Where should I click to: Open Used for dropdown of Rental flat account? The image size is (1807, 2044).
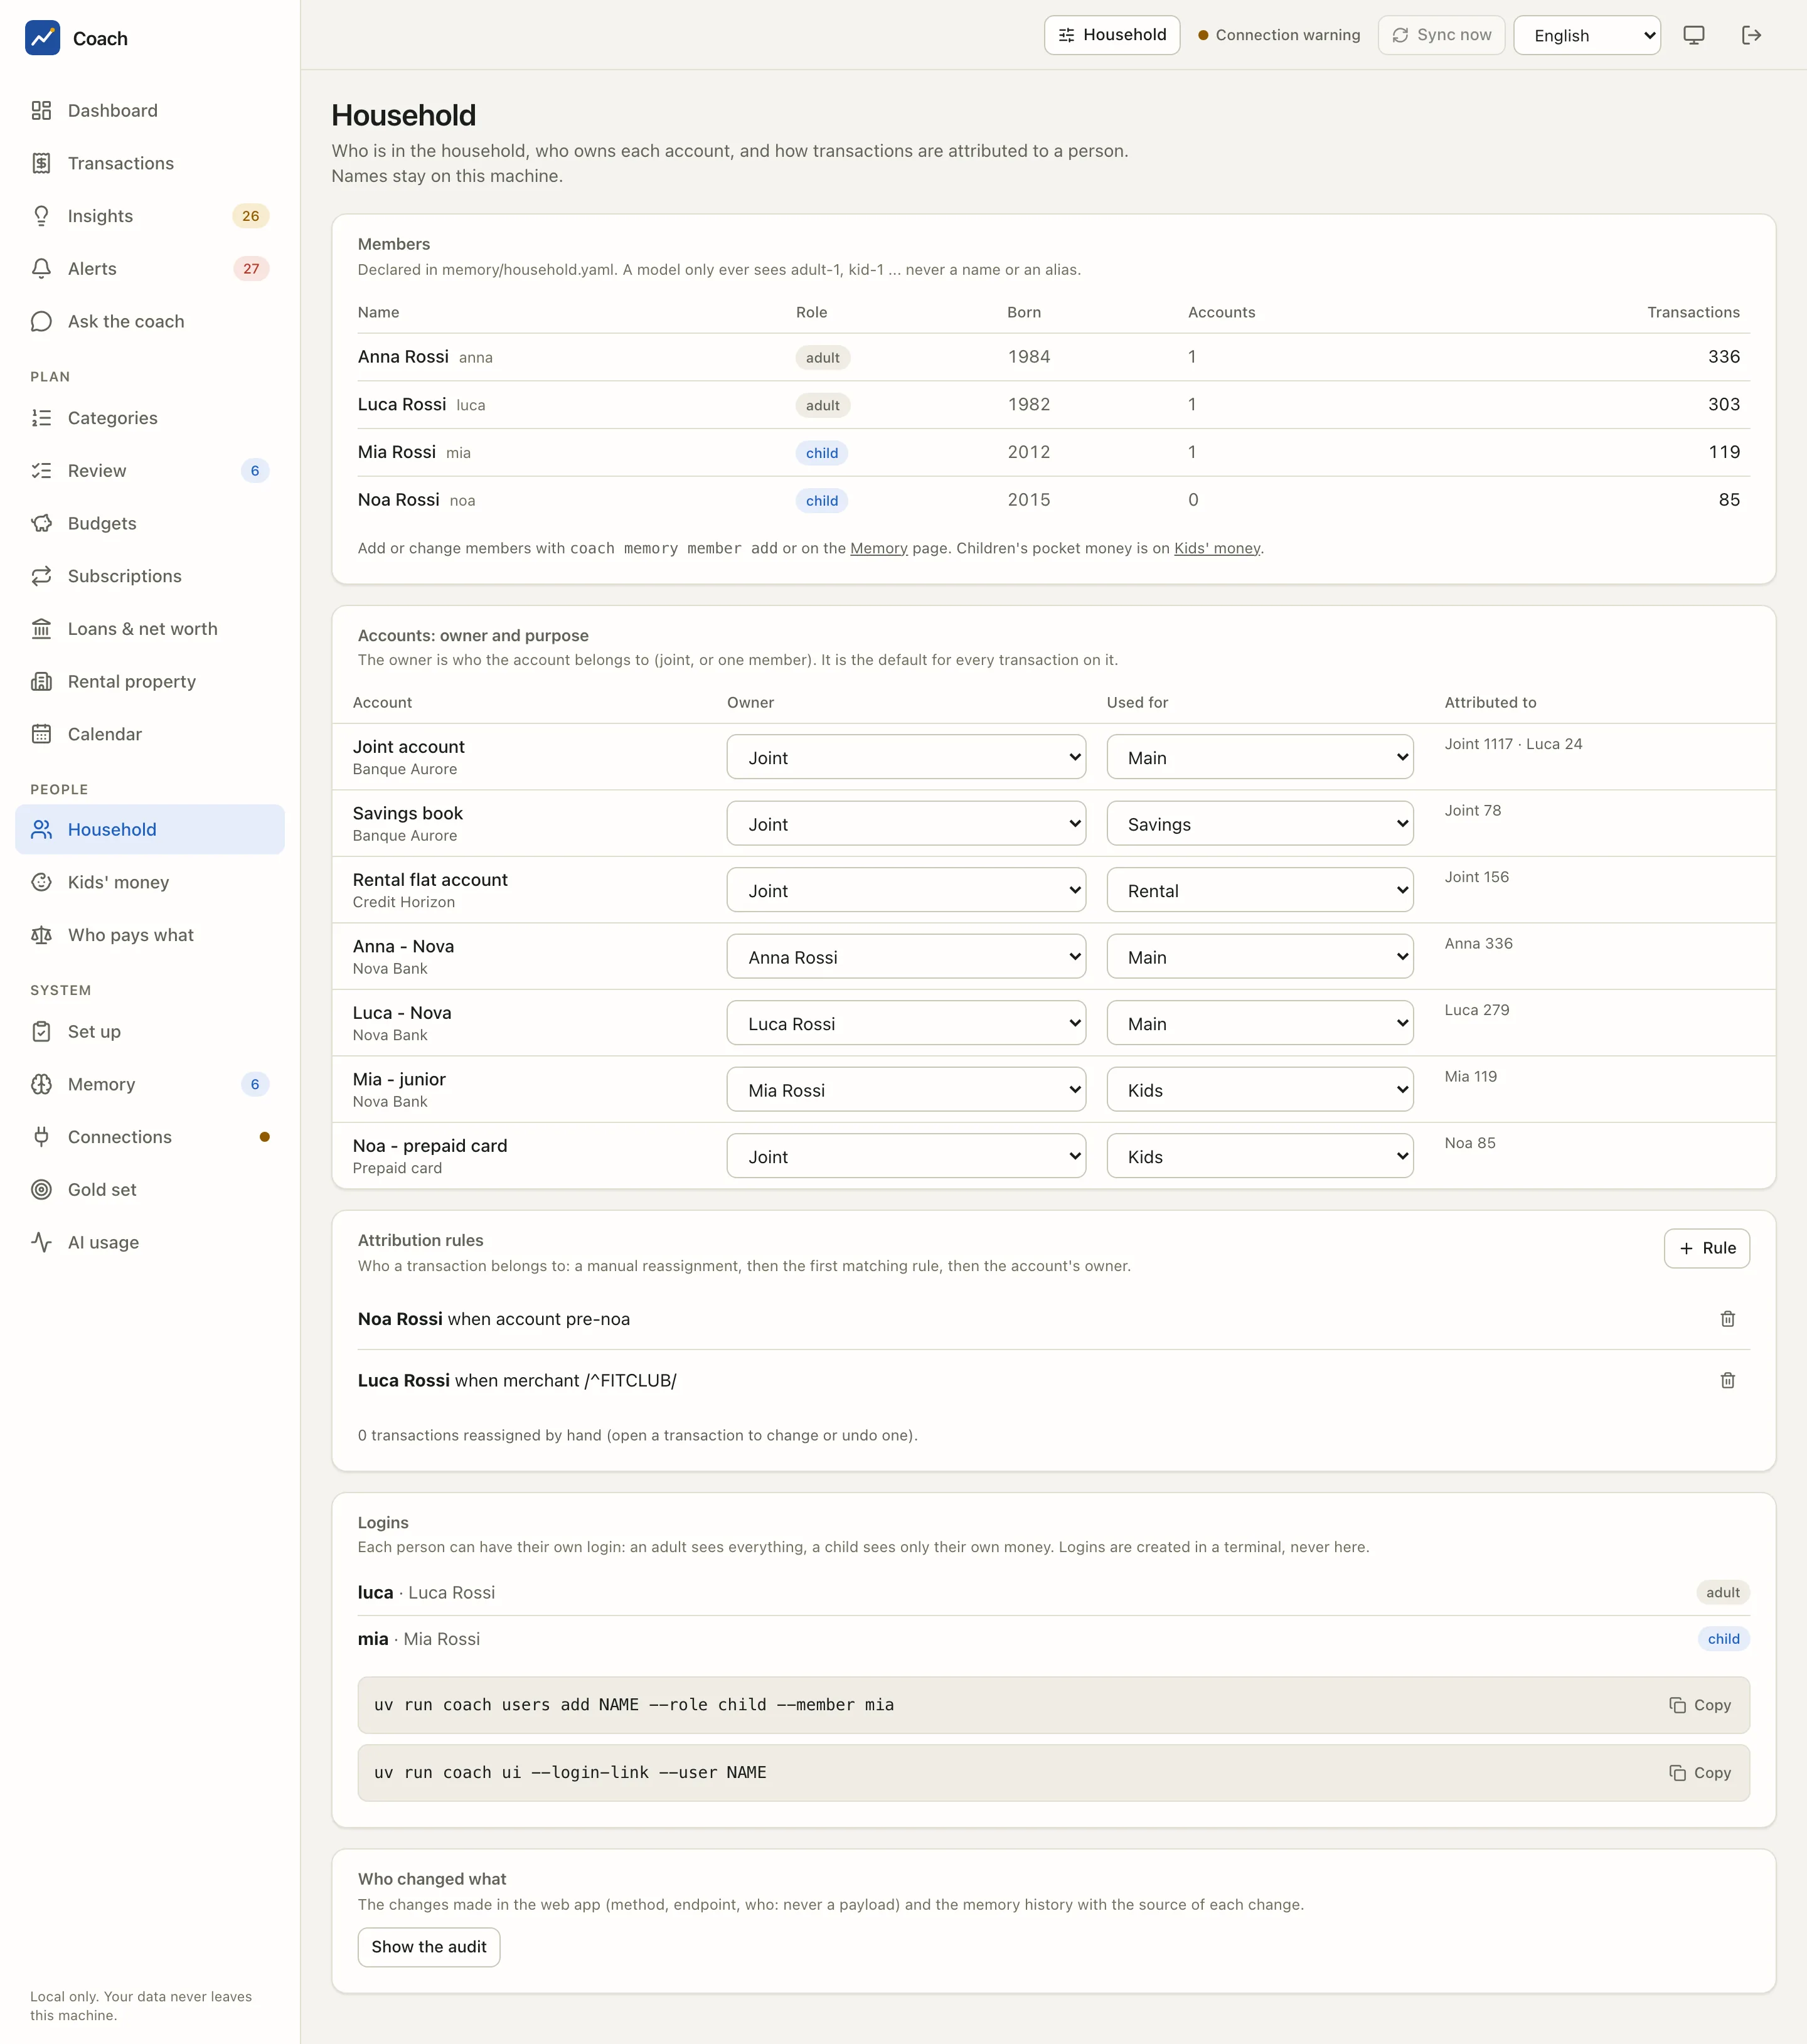click(1260, 890)
